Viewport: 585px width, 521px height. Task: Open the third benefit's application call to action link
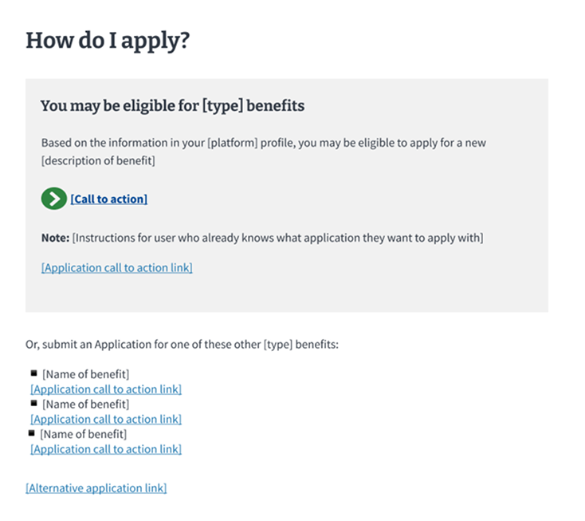click(106, 449)
